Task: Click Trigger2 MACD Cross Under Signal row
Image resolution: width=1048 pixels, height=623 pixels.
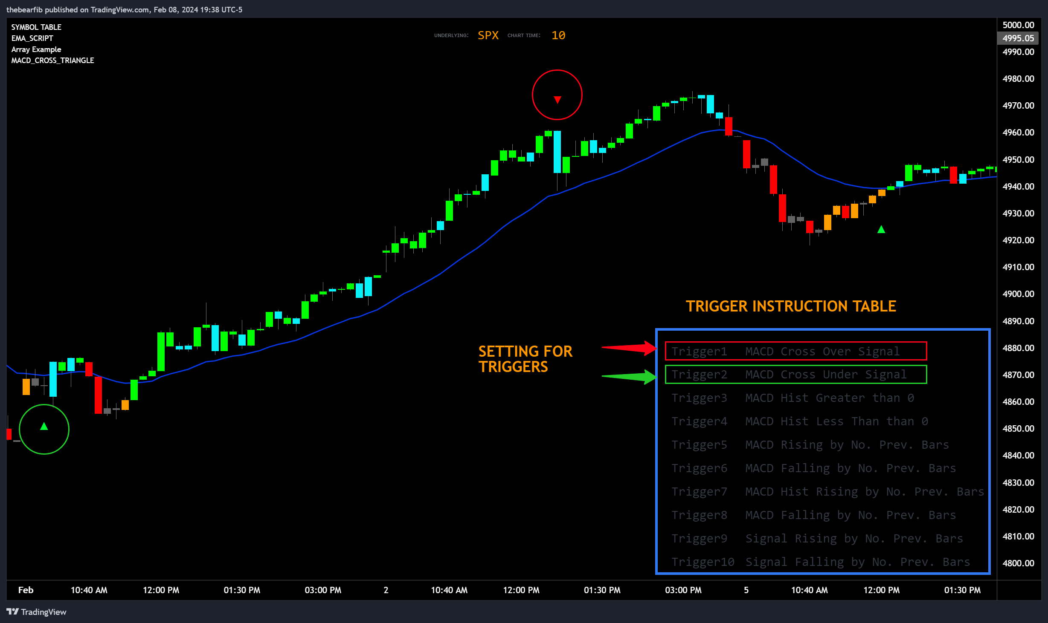Action: [796, 375]
